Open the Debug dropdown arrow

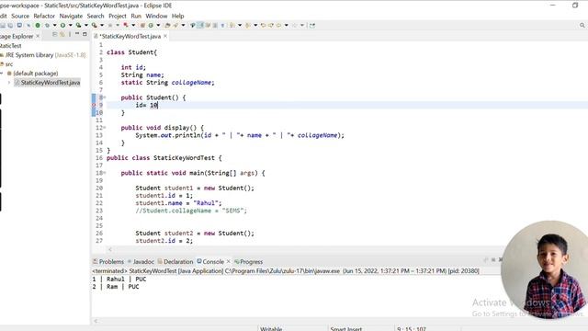pyautogui.click(x=54, y=25)
